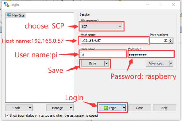Click the Save button
Screen dimensions: 182x121
93,64
